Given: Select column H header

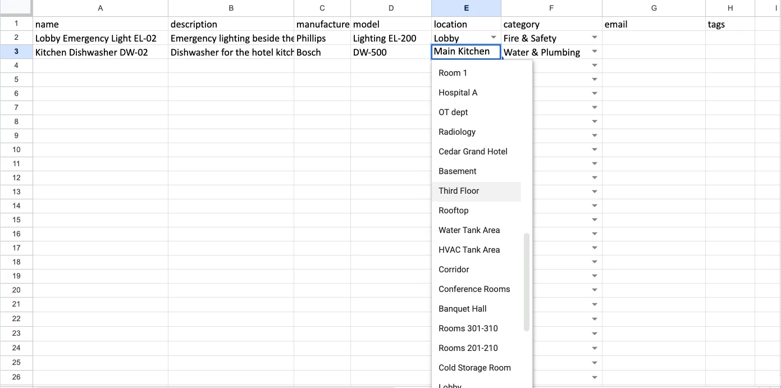Looking at the screenshot, I should click(x=730, y=8).
